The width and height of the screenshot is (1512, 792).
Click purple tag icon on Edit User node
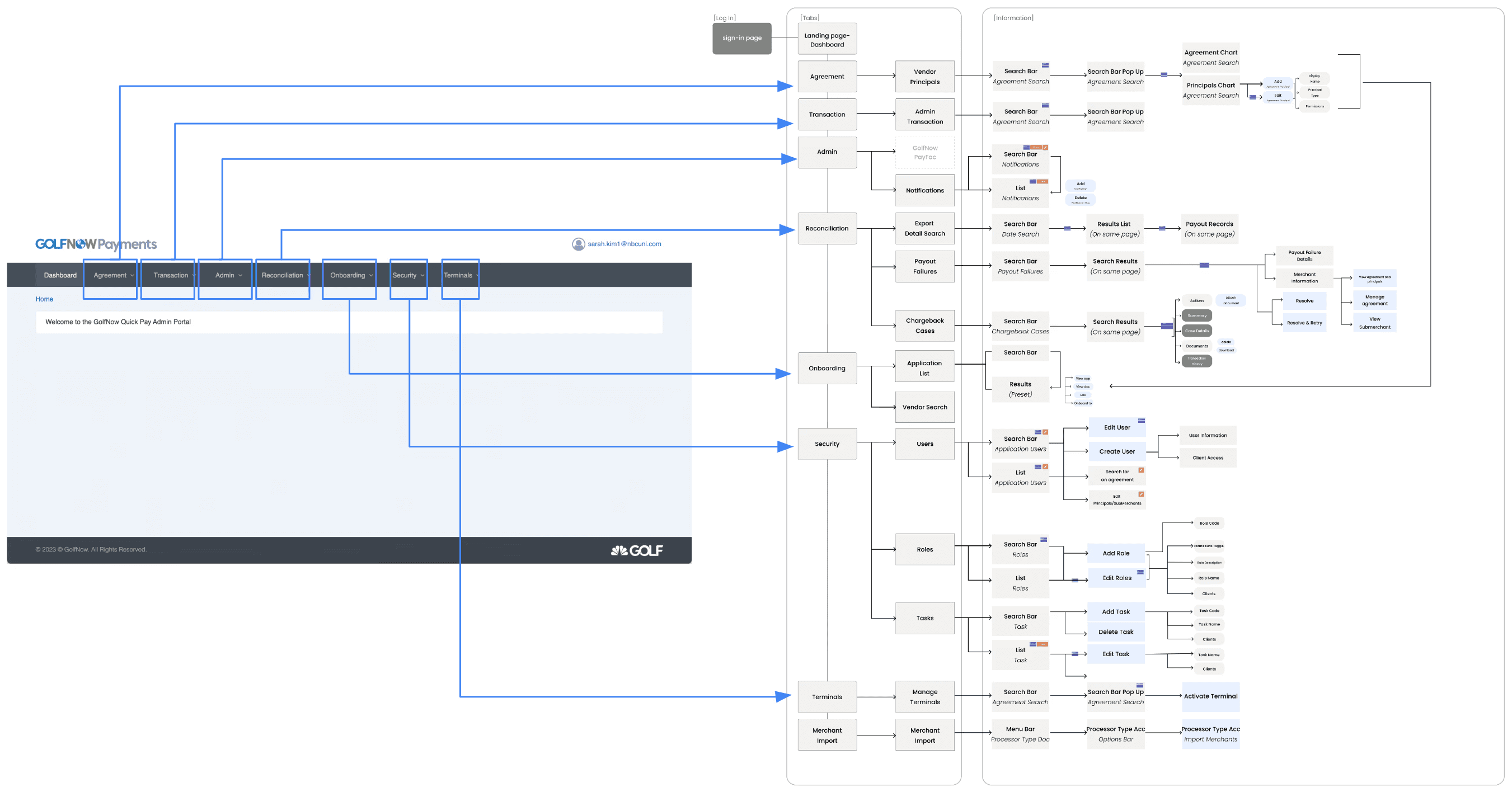tap(1142, 421)
